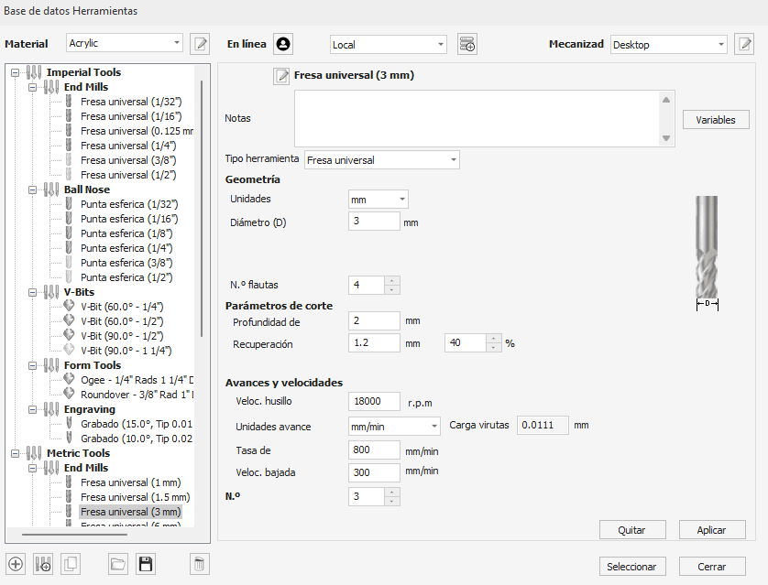Select Grabado (10.0°, Tip 0.02 item
This screenshot has width=768, height=585.
coord(137,439)
